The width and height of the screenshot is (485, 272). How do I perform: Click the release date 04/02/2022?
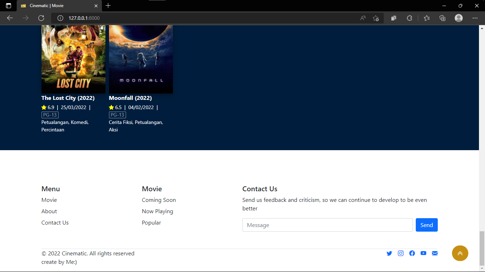click(x=141, y=107)
